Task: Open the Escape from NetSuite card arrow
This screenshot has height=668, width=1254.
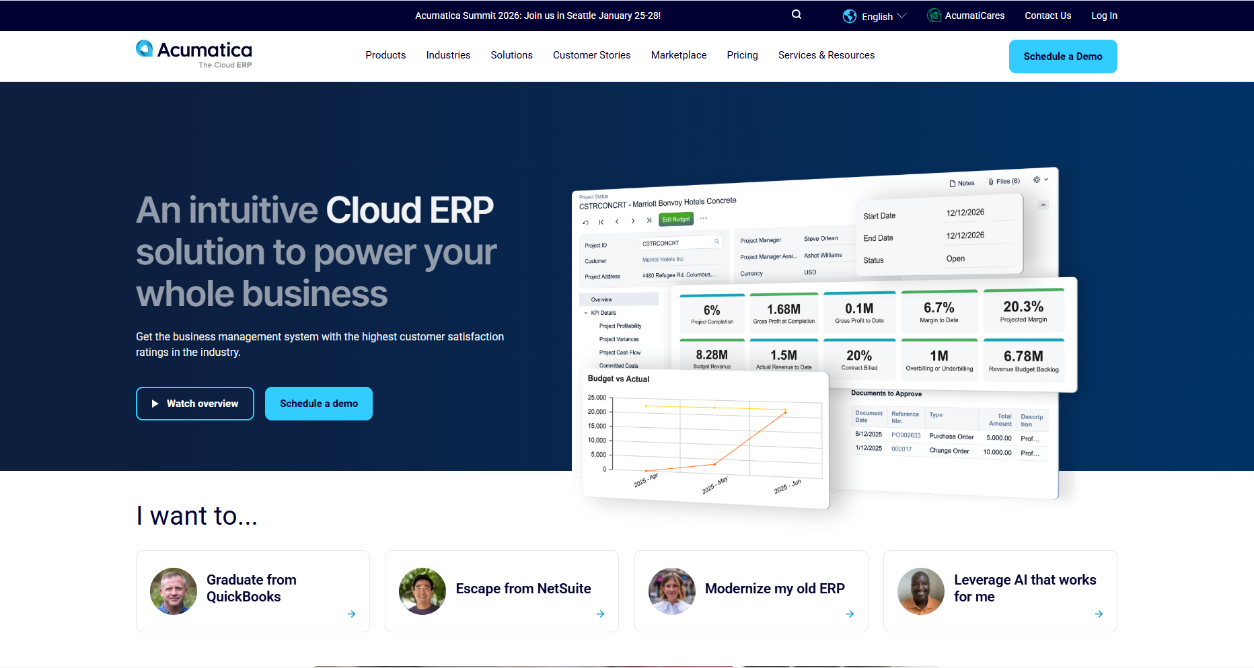Action: [600, 614]
